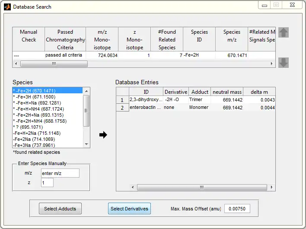Click the -2H -O derivative cell
Viewport: 306px width, 229px height.
coord(176,99)
